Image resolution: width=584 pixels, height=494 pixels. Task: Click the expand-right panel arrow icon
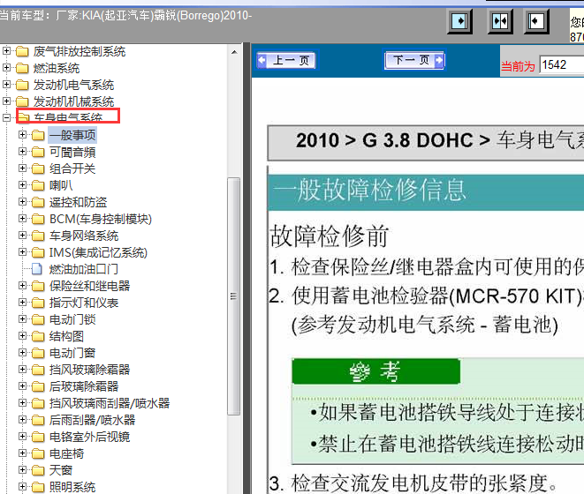coord(459,21)
